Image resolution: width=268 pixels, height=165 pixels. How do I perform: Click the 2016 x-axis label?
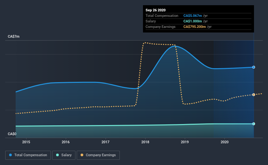[x=66, y=142]
